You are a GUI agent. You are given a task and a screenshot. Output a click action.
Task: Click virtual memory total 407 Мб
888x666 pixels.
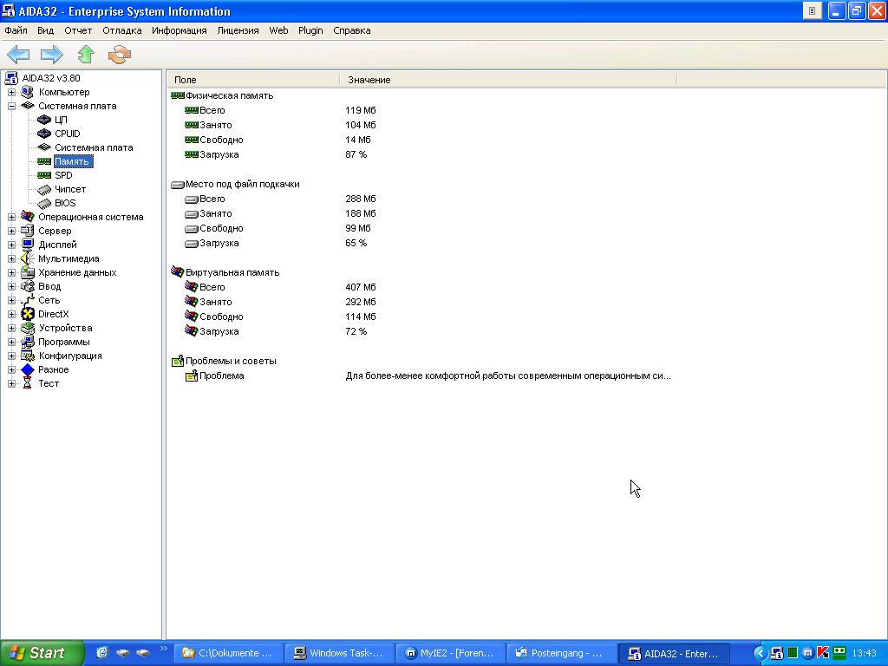point(360,287)
